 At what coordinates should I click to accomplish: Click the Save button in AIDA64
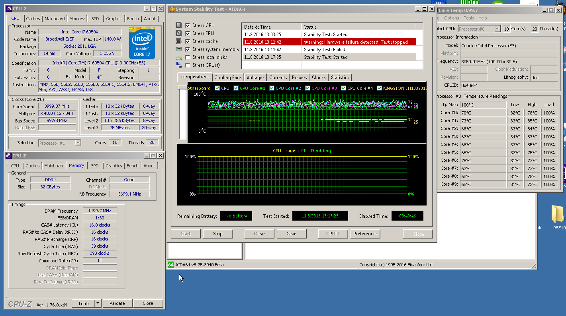click(x=292, y=234)
